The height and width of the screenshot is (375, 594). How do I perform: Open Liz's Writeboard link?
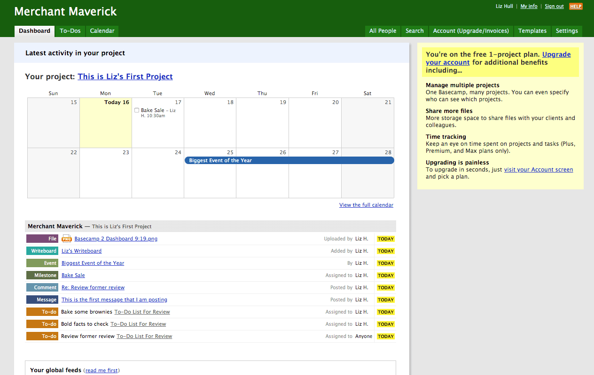[81, 251]
